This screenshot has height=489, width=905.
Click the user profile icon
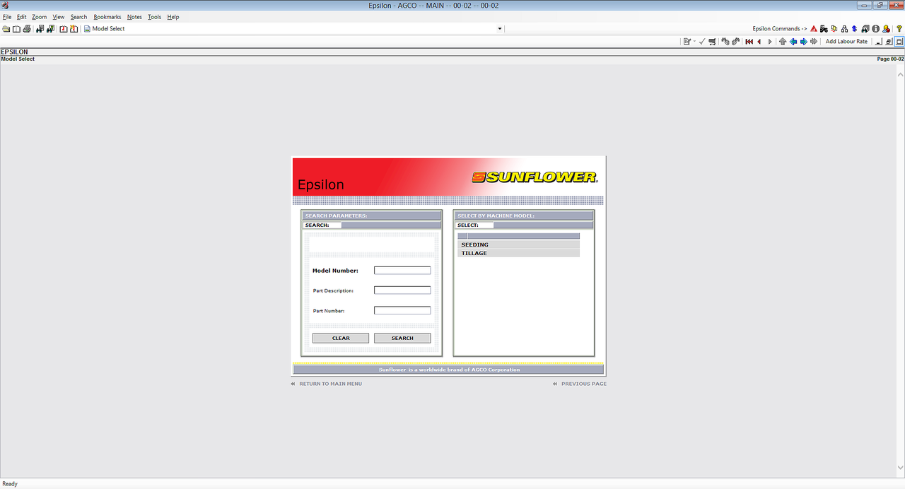tap(886, 29)
